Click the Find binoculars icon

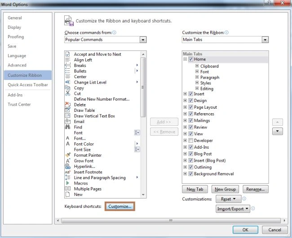tap(67, 127)
